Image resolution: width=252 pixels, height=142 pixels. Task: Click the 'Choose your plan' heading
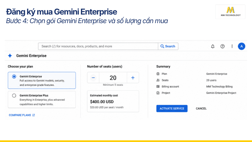click(21, 66)
